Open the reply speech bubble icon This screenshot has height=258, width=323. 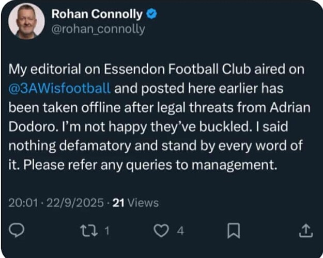[17, 231]
